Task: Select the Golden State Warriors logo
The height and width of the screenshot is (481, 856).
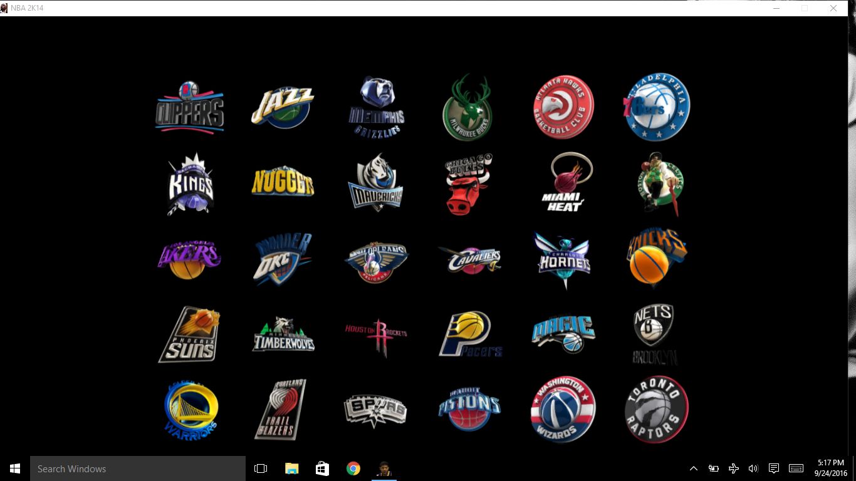Action: [191, 409]
